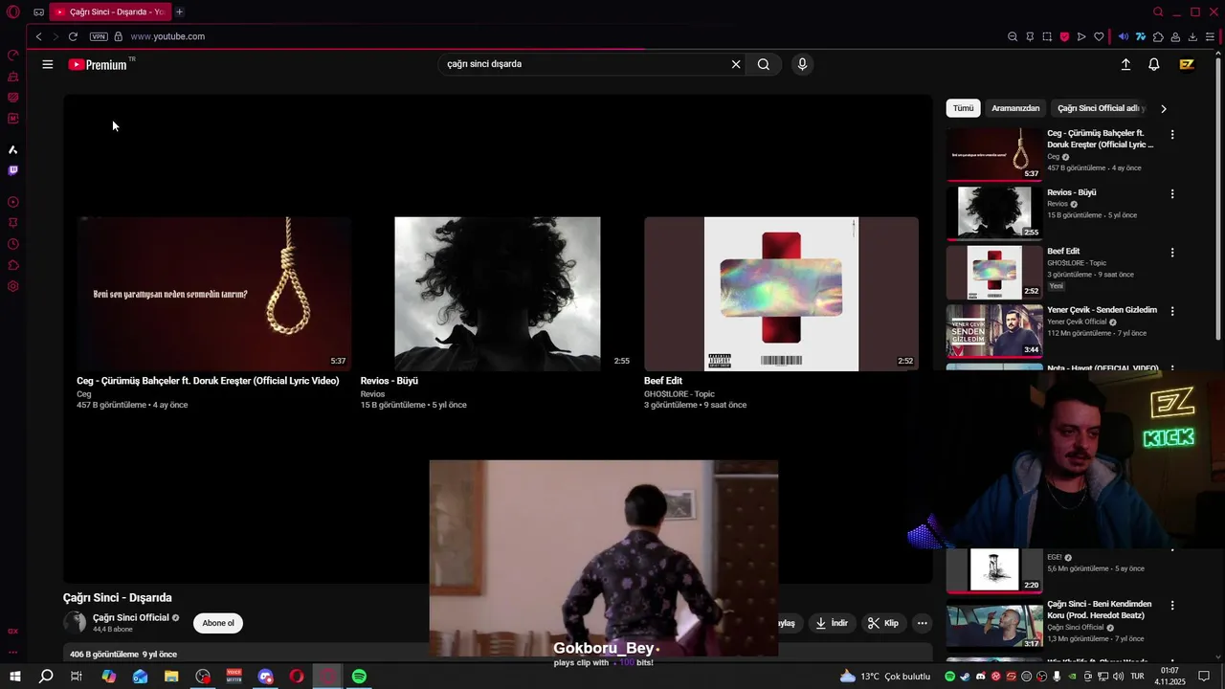Image resolution: width=1225 pixels, height=689 pixels.
Task: Open Windows taskbar search
Action: [45, 677]
